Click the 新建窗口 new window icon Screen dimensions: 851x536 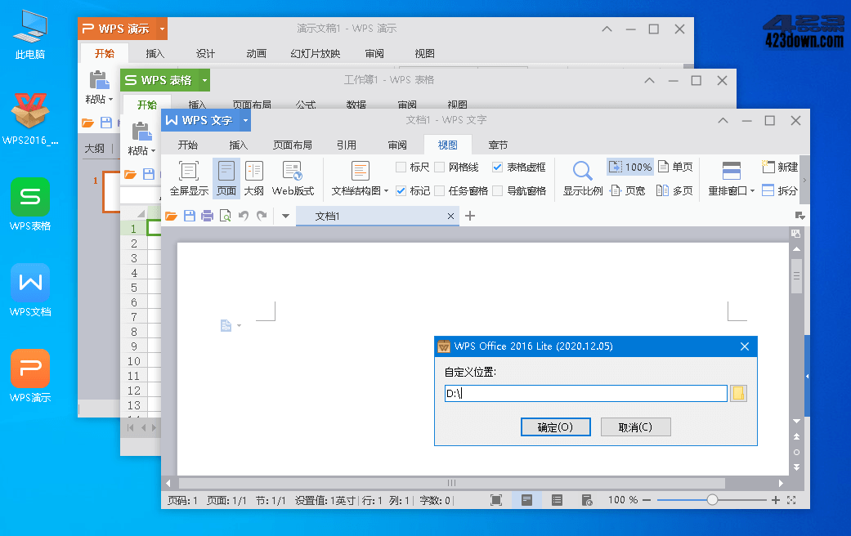(x=778, y=166)
